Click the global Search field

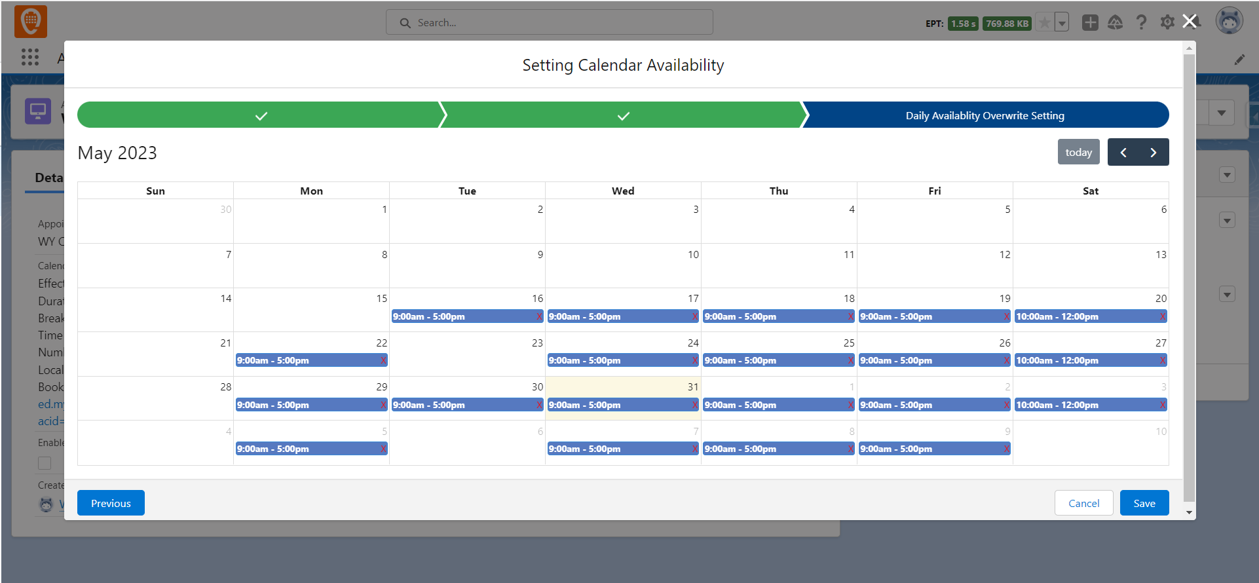[x=549, y=22]
